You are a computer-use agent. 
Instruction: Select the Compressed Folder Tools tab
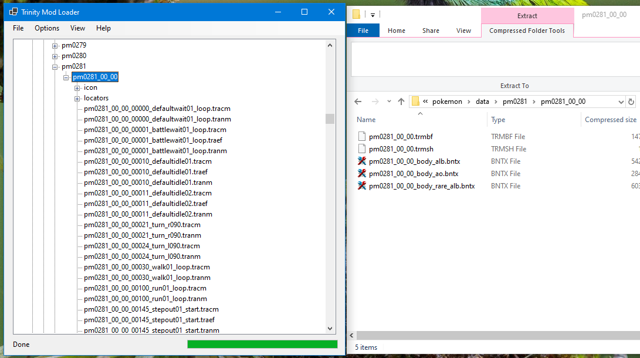[527, 31]
